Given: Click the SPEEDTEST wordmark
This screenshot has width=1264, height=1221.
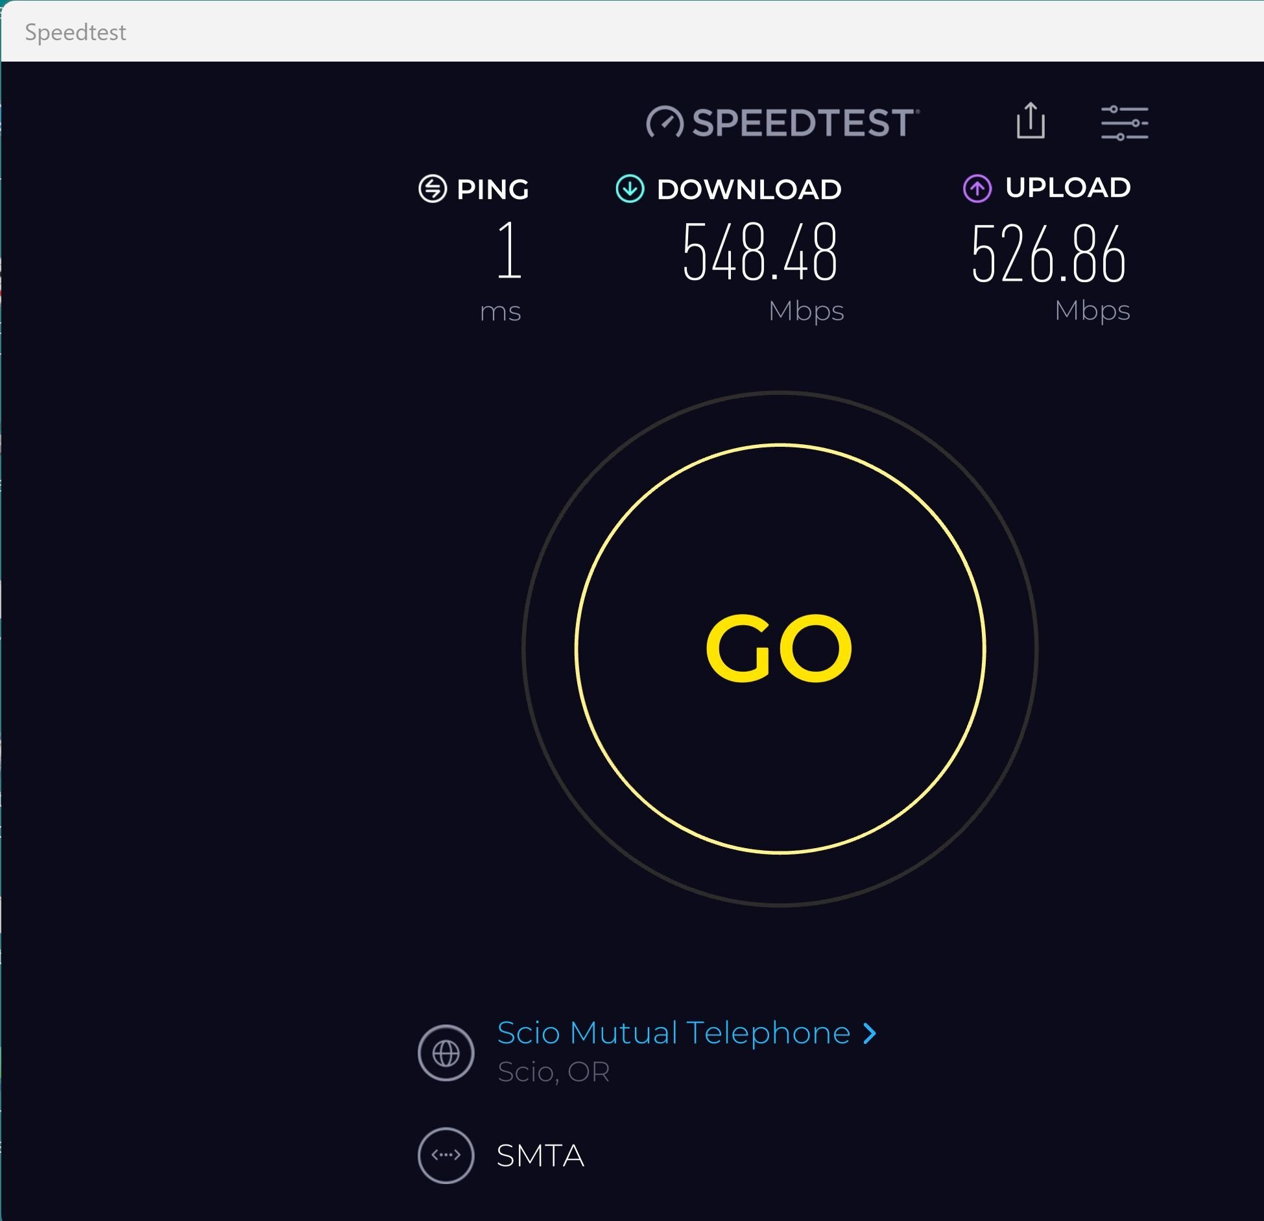Looking at the screenshot, I should coord(805,123).
